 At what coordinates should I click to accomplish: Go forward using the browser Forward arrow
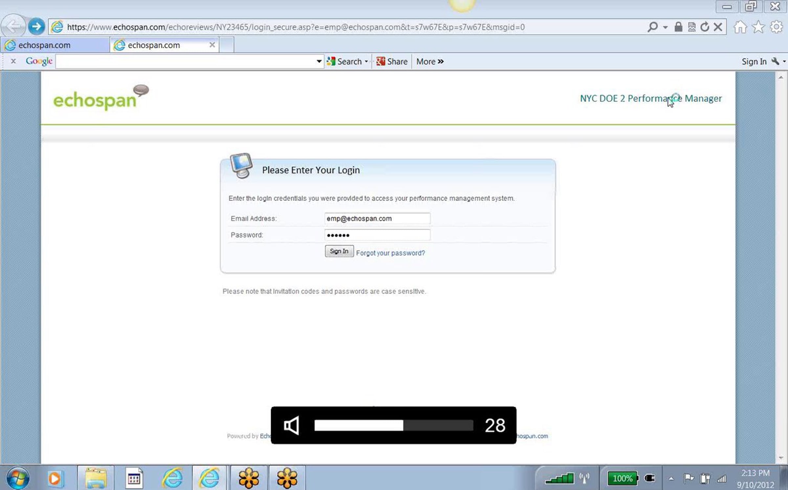click(x=36, y=27)
